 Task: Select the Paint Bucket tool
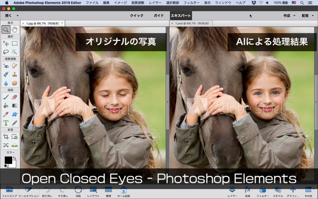[x=6, y=106]
